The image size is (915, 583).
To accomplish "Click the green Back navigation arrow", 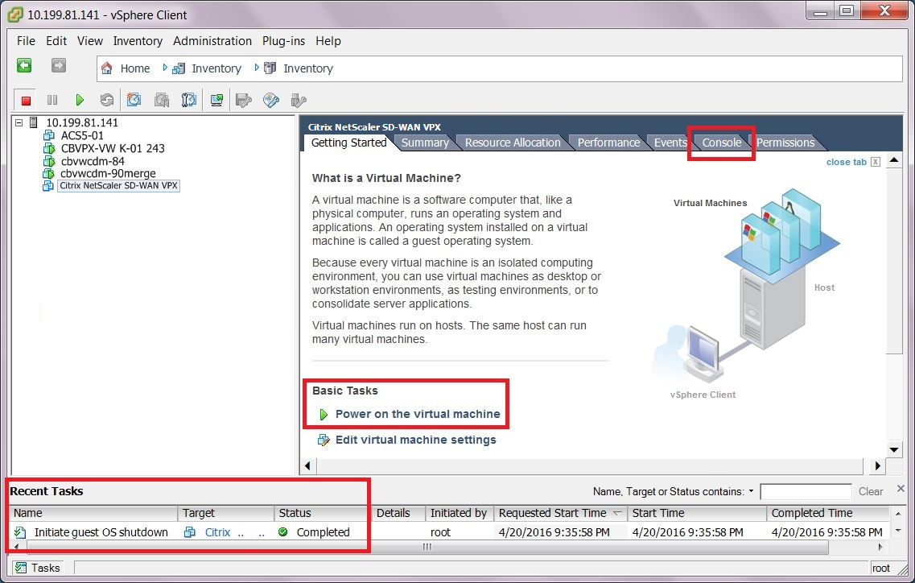I will 24,65.
